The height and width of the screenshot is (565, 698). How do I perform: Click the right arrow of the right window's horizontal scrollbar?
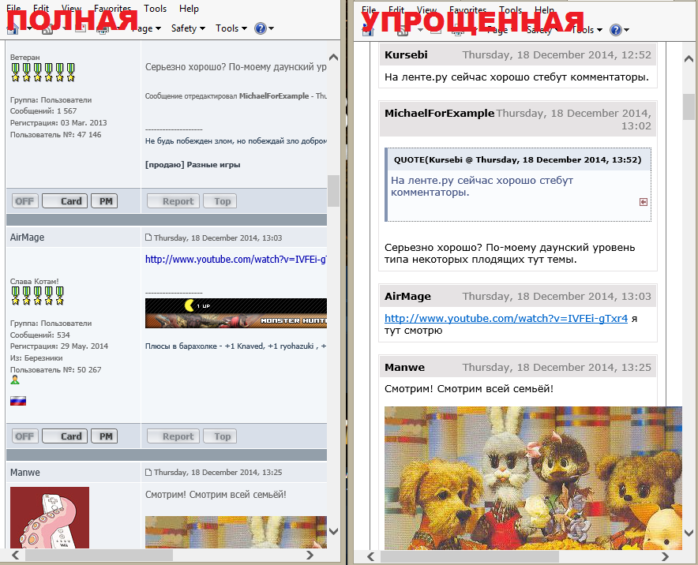click(665, 556)
